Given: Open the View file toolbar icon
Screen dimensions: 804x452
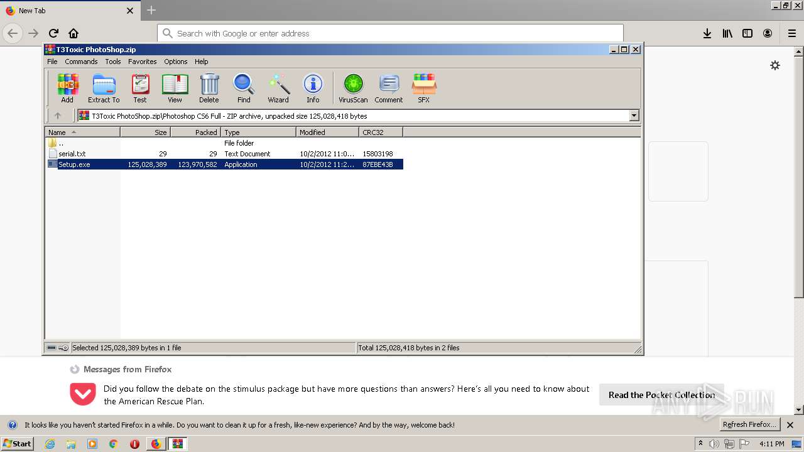Looking at the screenshot, I should point(175,88).
